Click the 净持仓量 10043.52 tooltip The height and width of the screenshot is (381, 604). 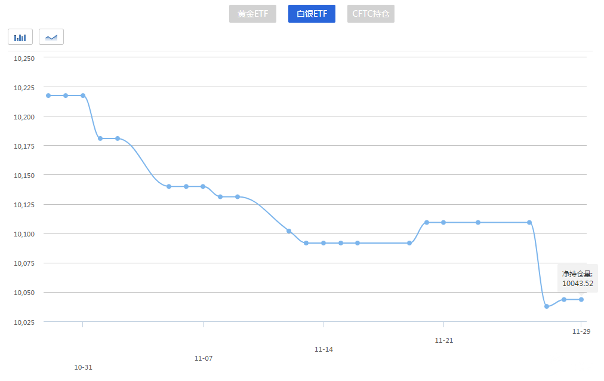[577, 278]
